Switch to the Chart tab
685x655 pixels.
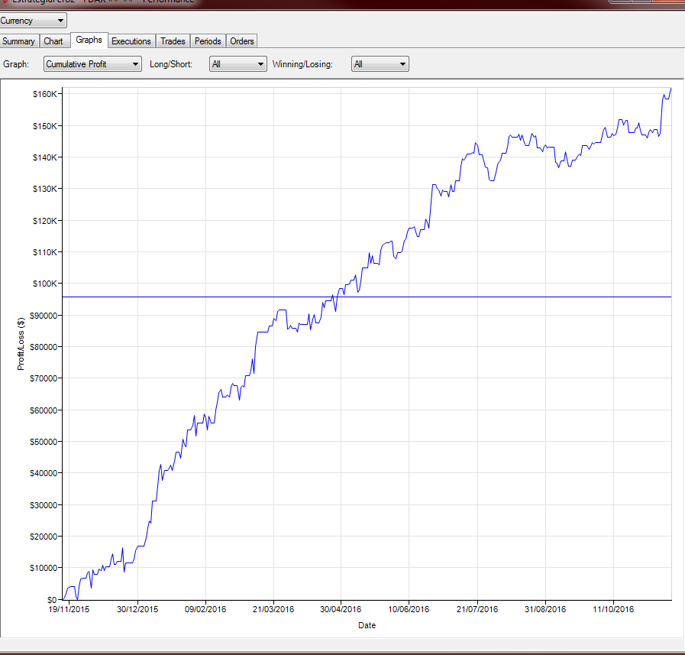[53, 41]
